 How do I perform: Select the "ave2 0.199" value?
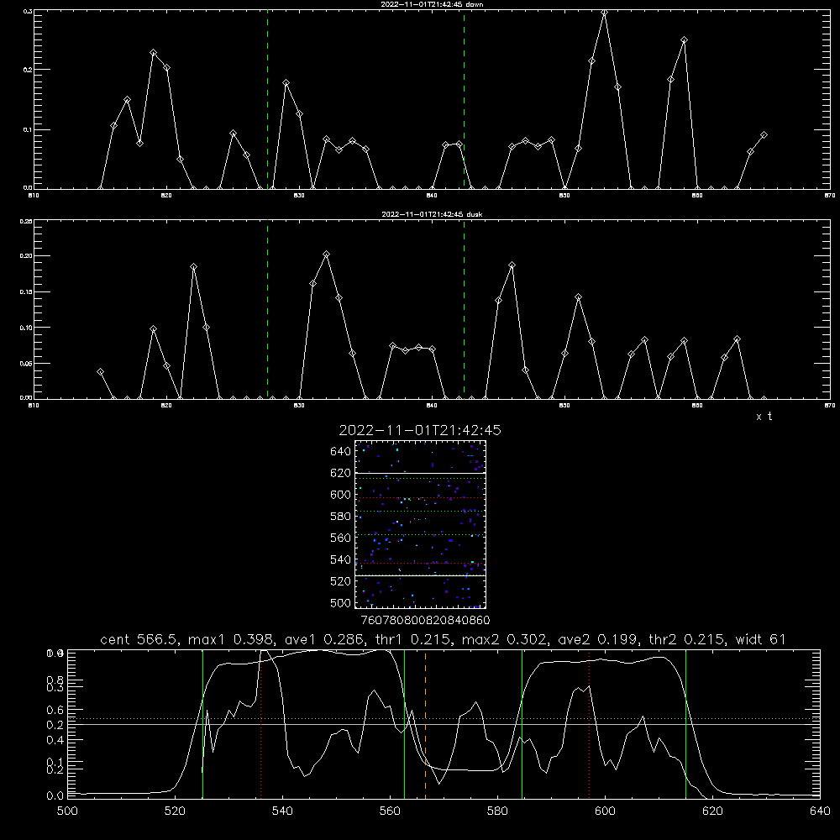[599, 639]
